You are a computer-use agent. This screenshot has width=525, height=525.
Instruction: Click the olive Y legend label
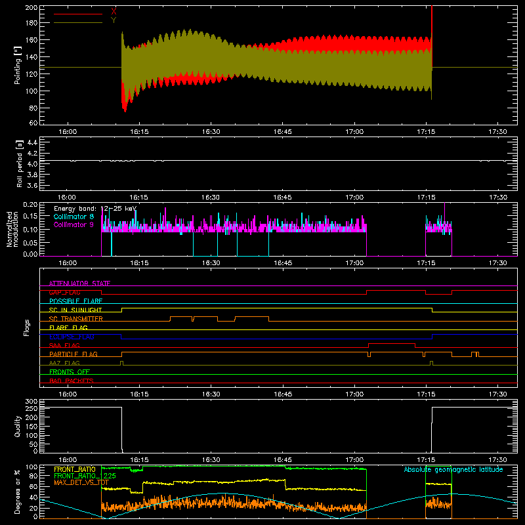pos(114,20)
